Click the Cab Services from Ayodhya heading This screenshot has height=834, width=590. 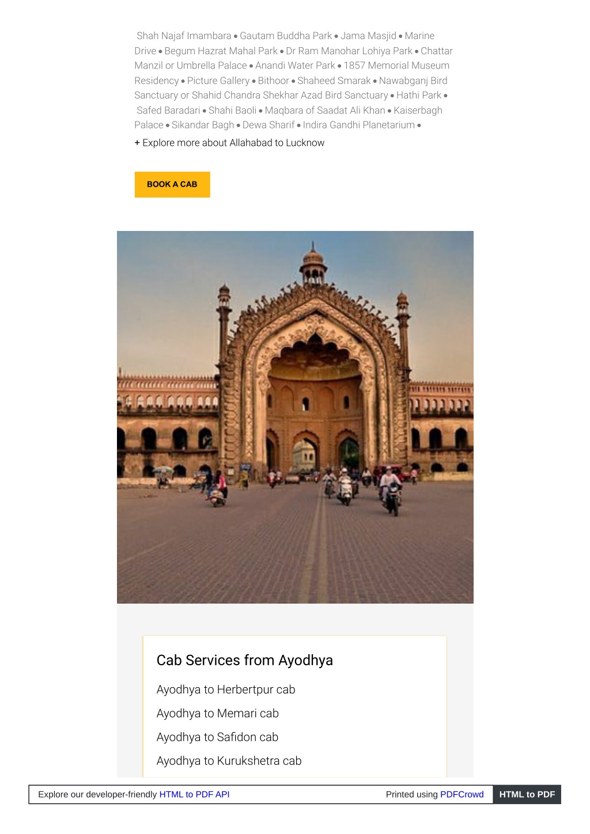pos(245,660)
